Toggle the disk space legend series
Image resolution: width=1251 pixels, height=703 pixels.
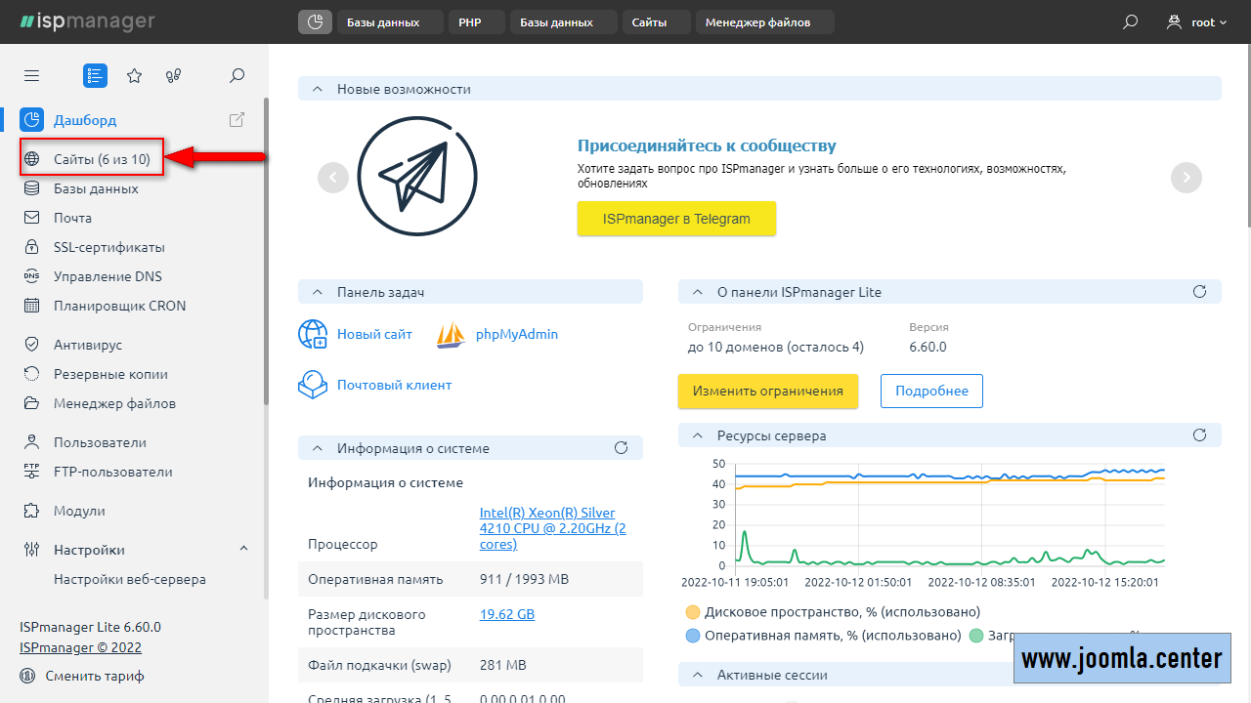pyautogui.click(x=693, y=612)
